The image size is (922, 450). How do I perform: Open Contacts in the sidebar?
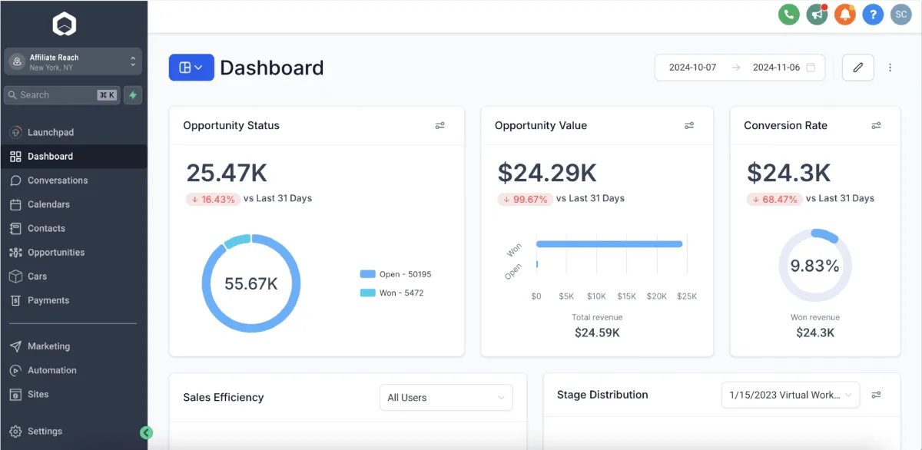[74, 228]
